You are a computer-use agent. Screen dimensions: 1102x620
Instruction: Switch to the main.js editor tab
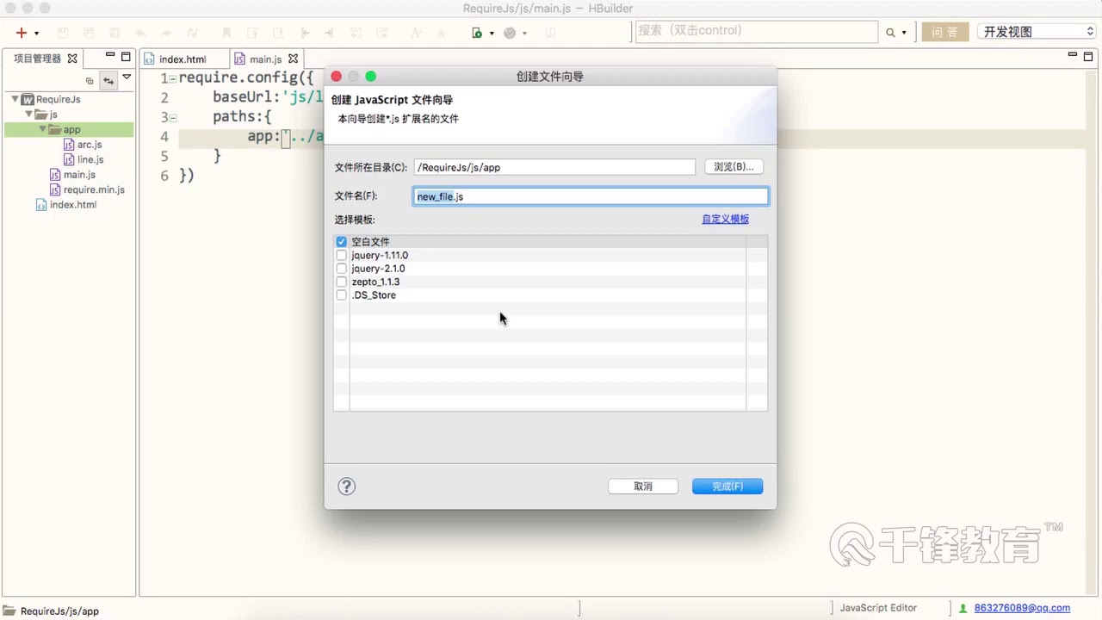[265, 59]
